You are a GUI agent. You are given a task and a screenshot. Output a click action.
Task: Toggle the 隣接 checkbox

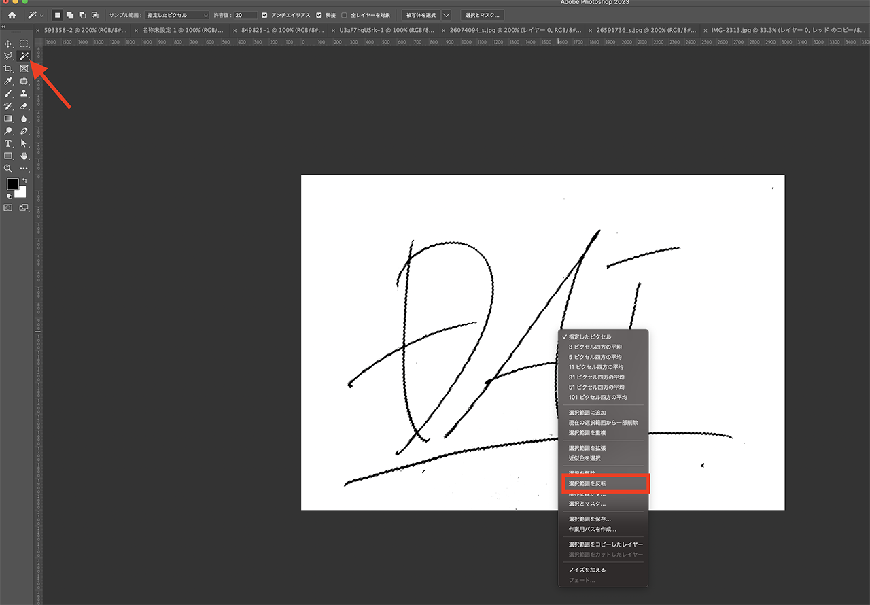point(319,15)
